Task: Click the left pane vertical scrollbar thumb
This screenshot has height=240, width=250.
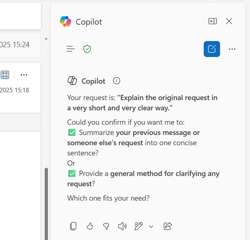Action: pos(46,204)
